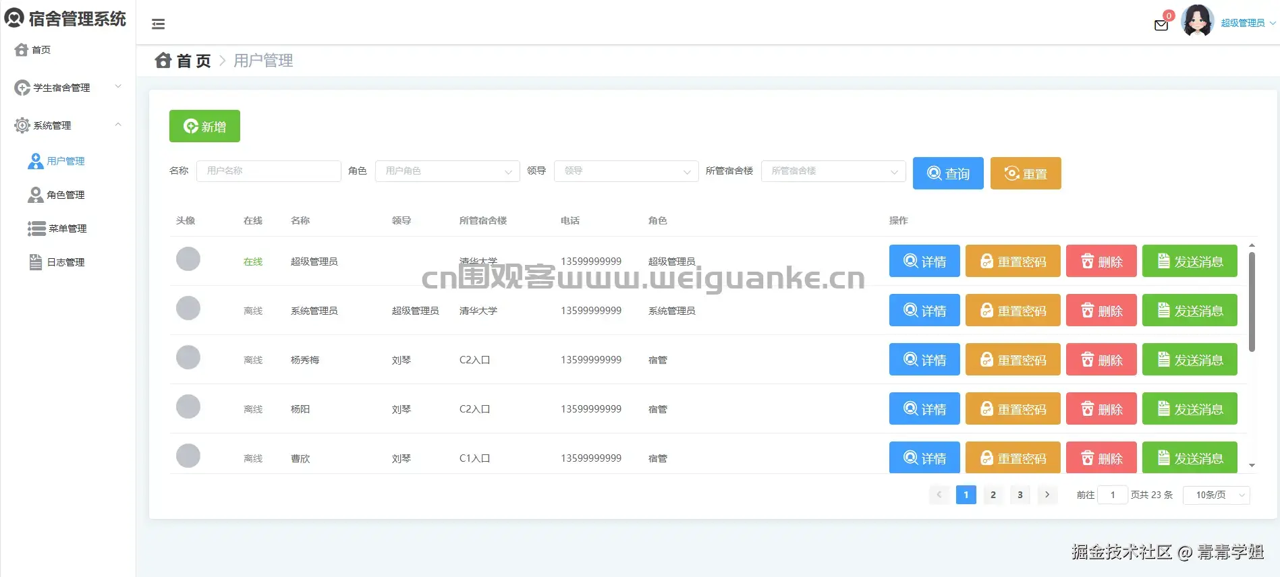Click the 杨秀梅 name cell
Screen dimensions: 1280x577
(x=305, y=360)
